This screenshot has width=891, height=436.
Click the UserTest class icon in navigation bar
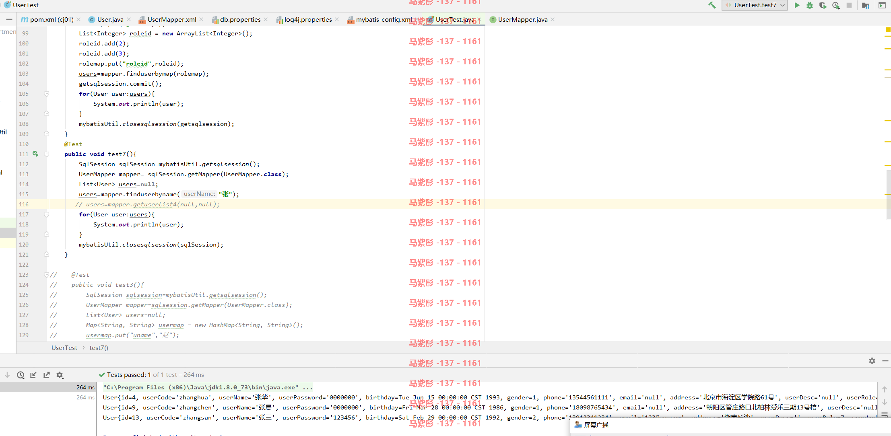(x=8, y=5)
